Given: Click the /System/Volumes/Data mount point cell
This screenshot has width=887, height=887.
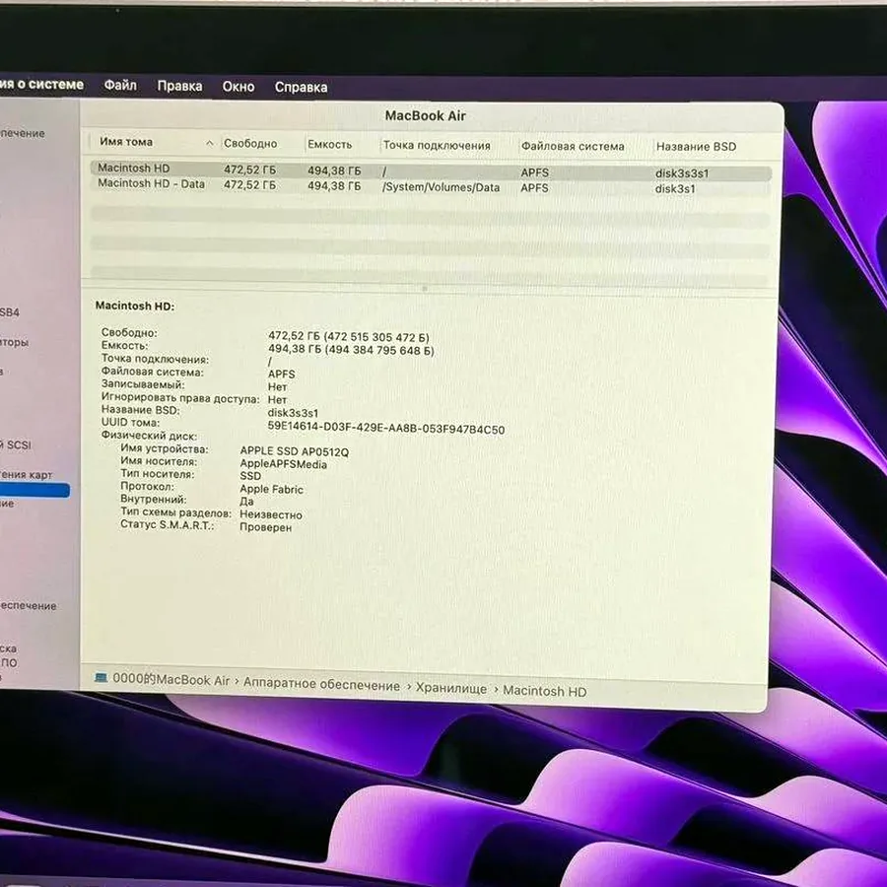Looking at the screenshot, I should coord(442,187).
